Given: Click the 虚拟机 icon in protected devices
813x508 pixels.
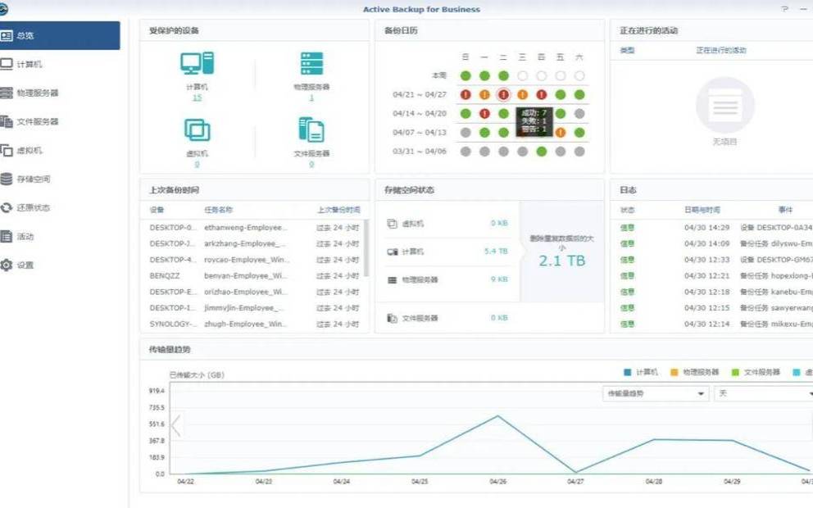Looking at the screenshot, I should tap(197, 130).
